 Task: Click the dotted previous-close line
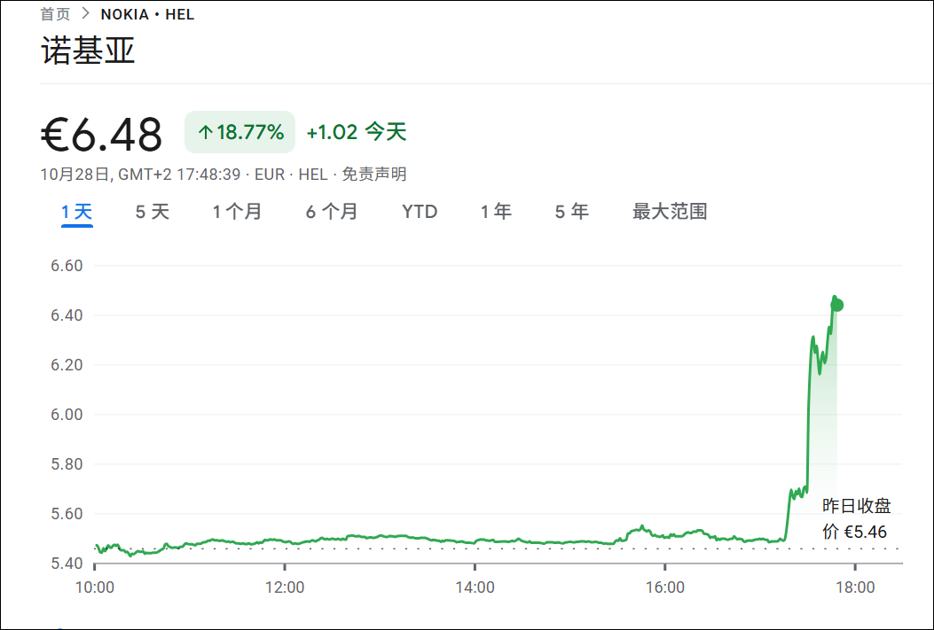point(443,548)
